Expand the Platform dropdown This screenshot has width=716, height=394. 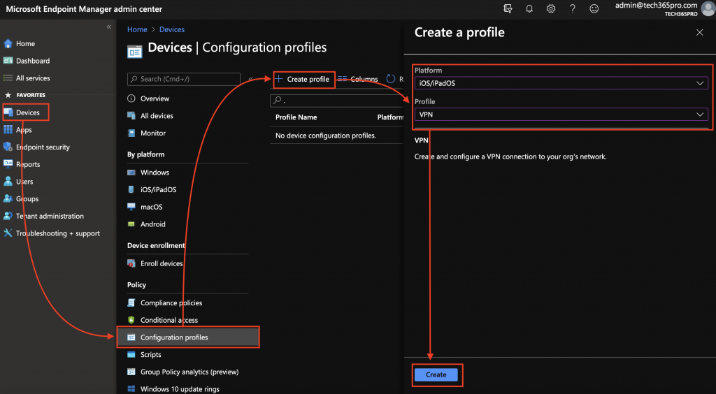pyautogui.click(x=560, y=83)
